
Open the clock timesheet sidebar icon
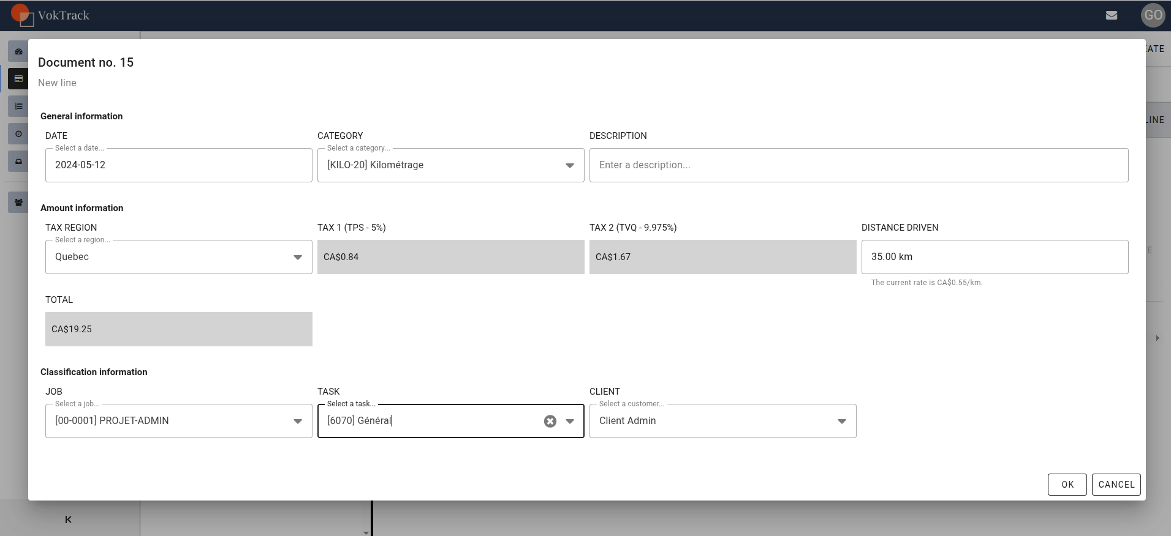pyautogui.click(x=18, y=134)
